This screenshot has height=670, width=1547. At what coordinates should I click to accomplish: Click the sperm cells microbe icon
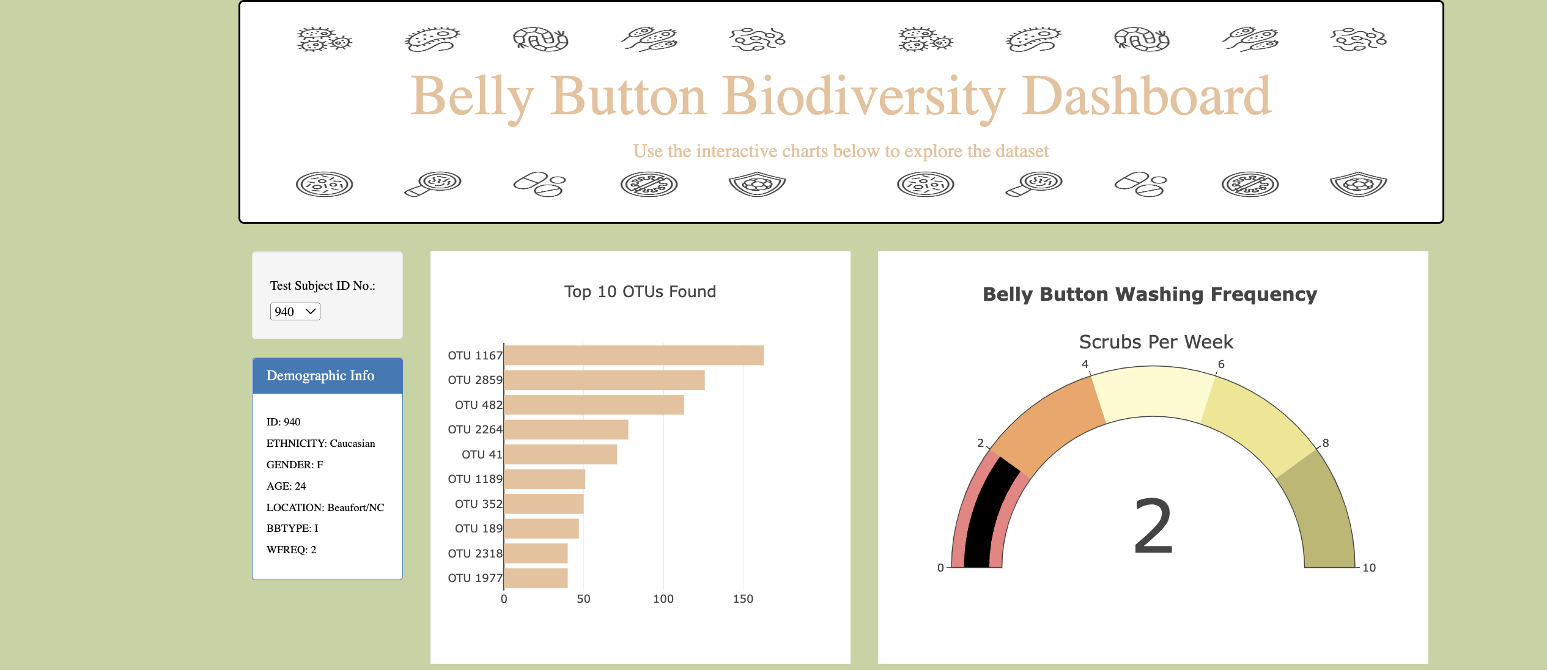coord(648,39)
